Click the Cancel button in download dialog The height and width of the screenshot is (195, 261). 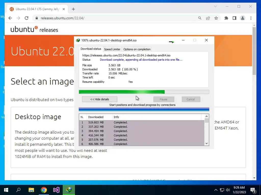click(x=191, y=99)
